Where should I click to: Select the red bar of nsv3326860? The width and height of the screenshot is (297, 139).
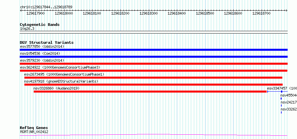click(x=150, y=92)
